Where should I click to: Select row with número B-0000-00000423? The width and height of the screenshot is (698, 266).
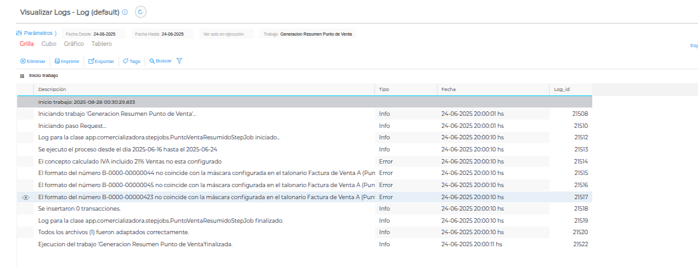point(304,197)
